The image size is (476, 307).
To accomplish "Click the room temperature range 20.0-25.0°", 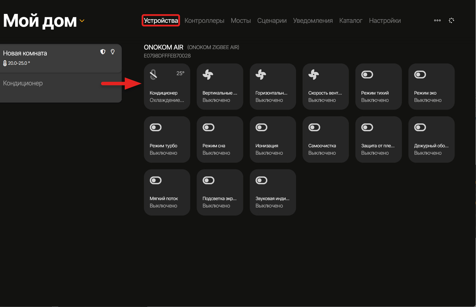I will [x=19, y=63].
